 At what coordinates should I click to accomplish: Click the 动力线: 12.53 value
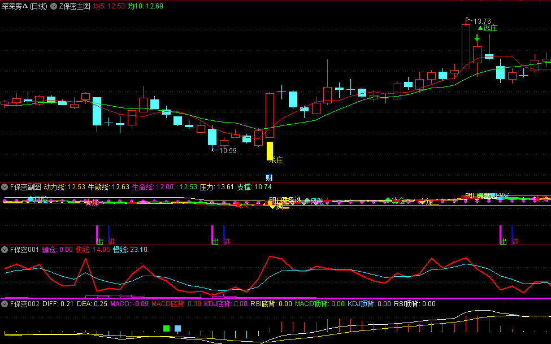(64, 187)
